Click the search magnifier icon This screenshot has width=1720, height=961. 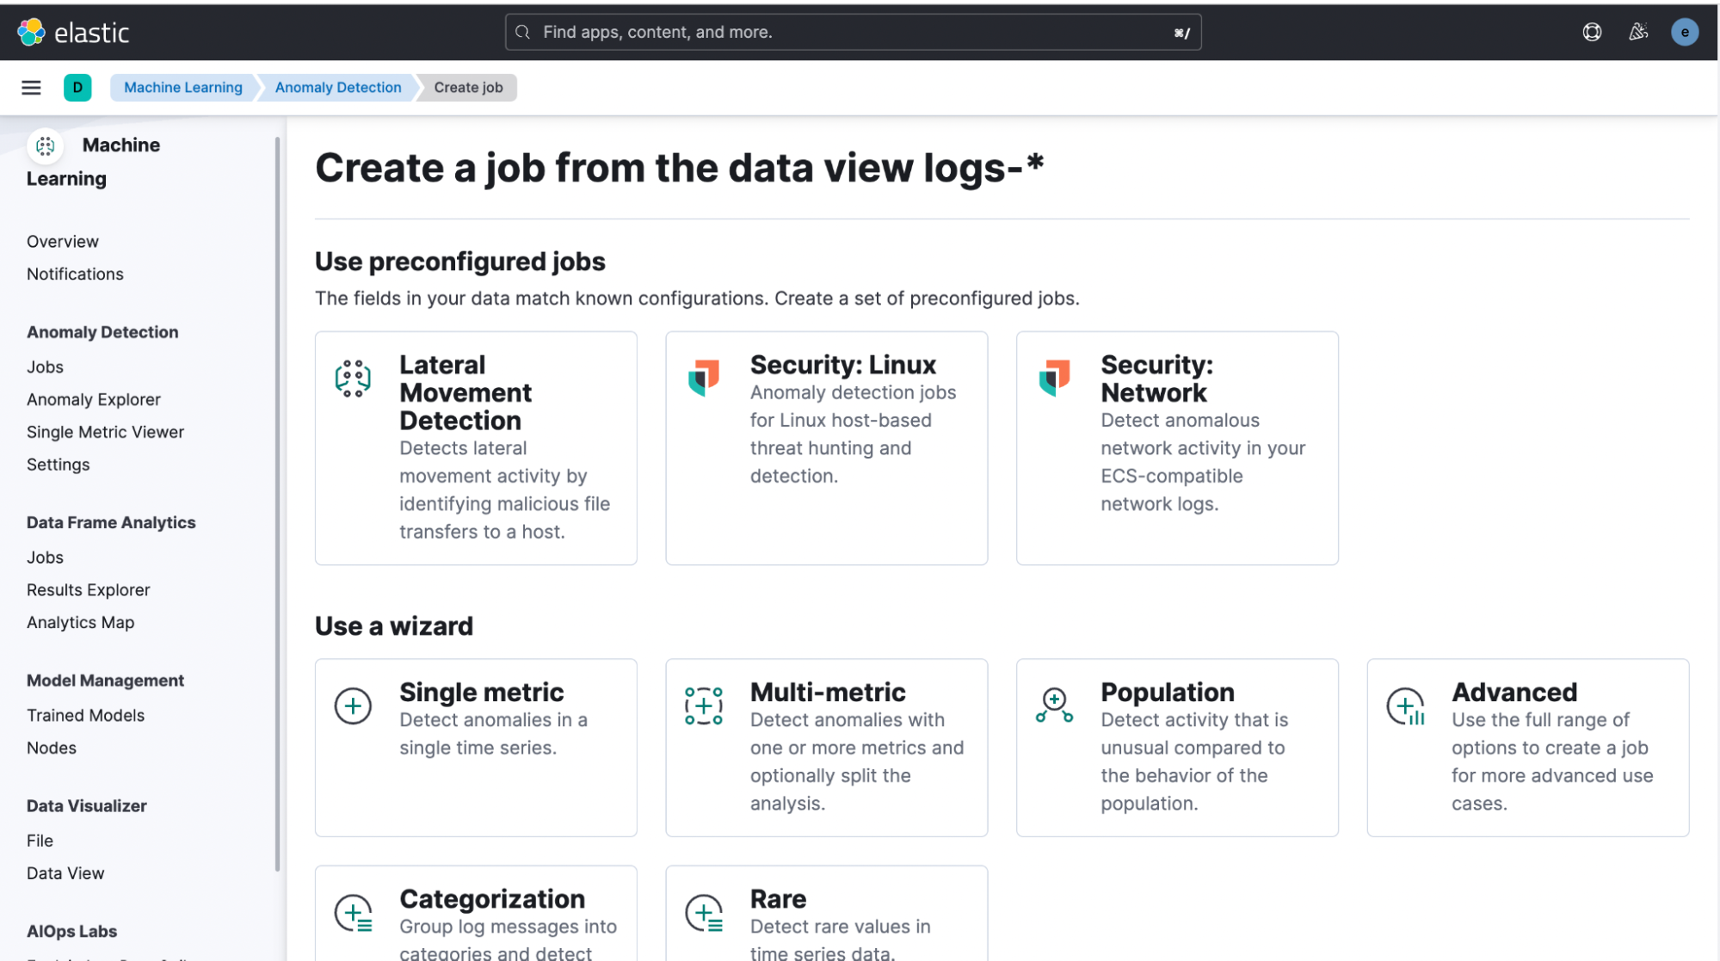point(522,33)
